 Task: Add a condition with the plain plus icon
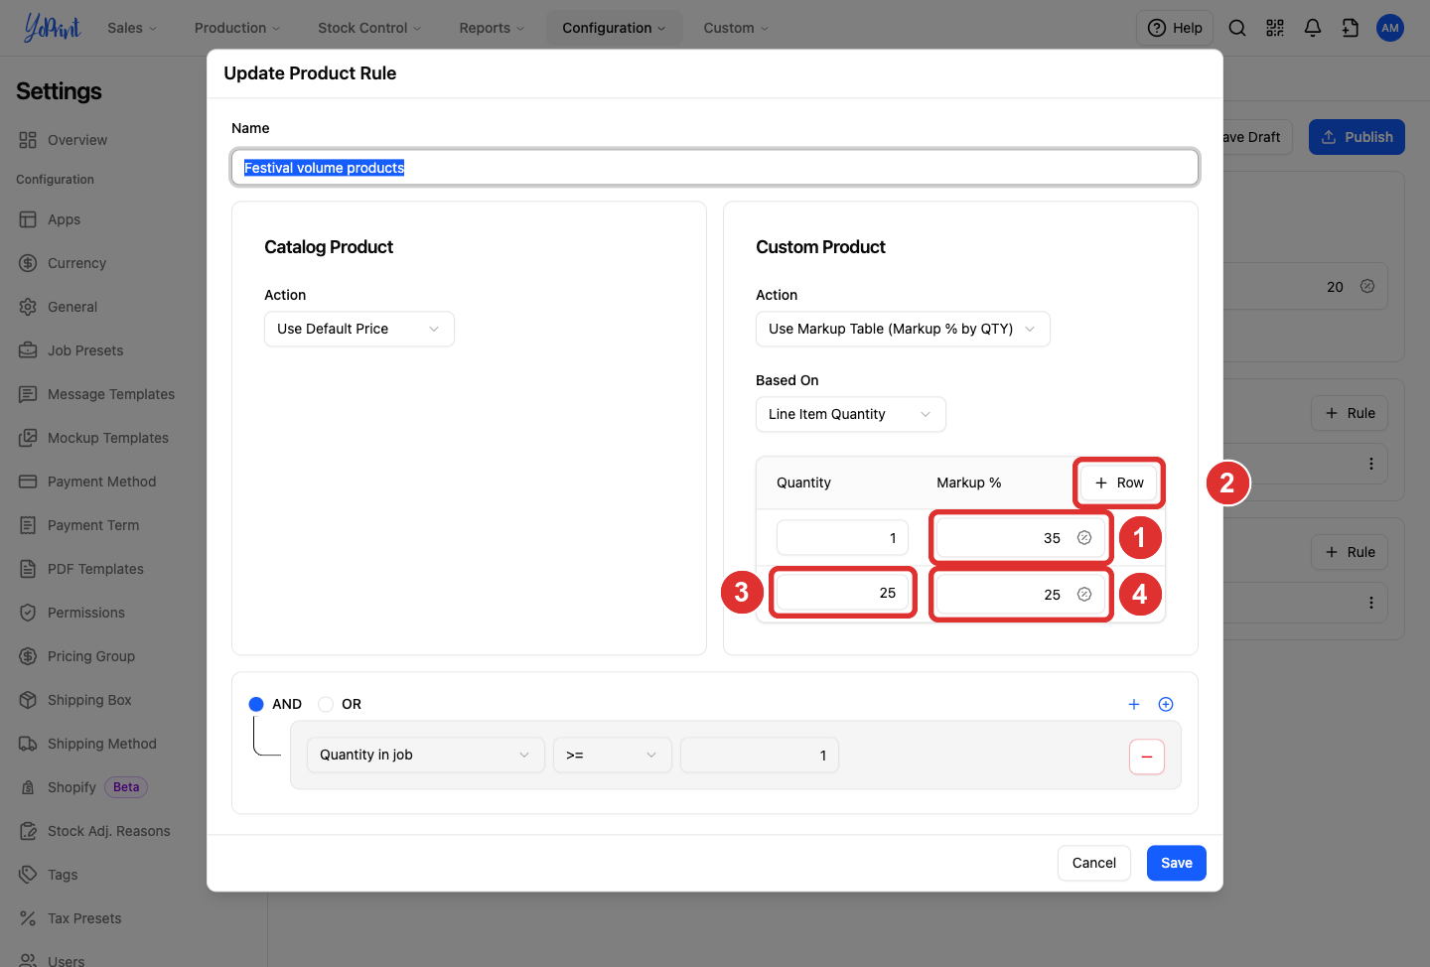(x=1134, y=704)
